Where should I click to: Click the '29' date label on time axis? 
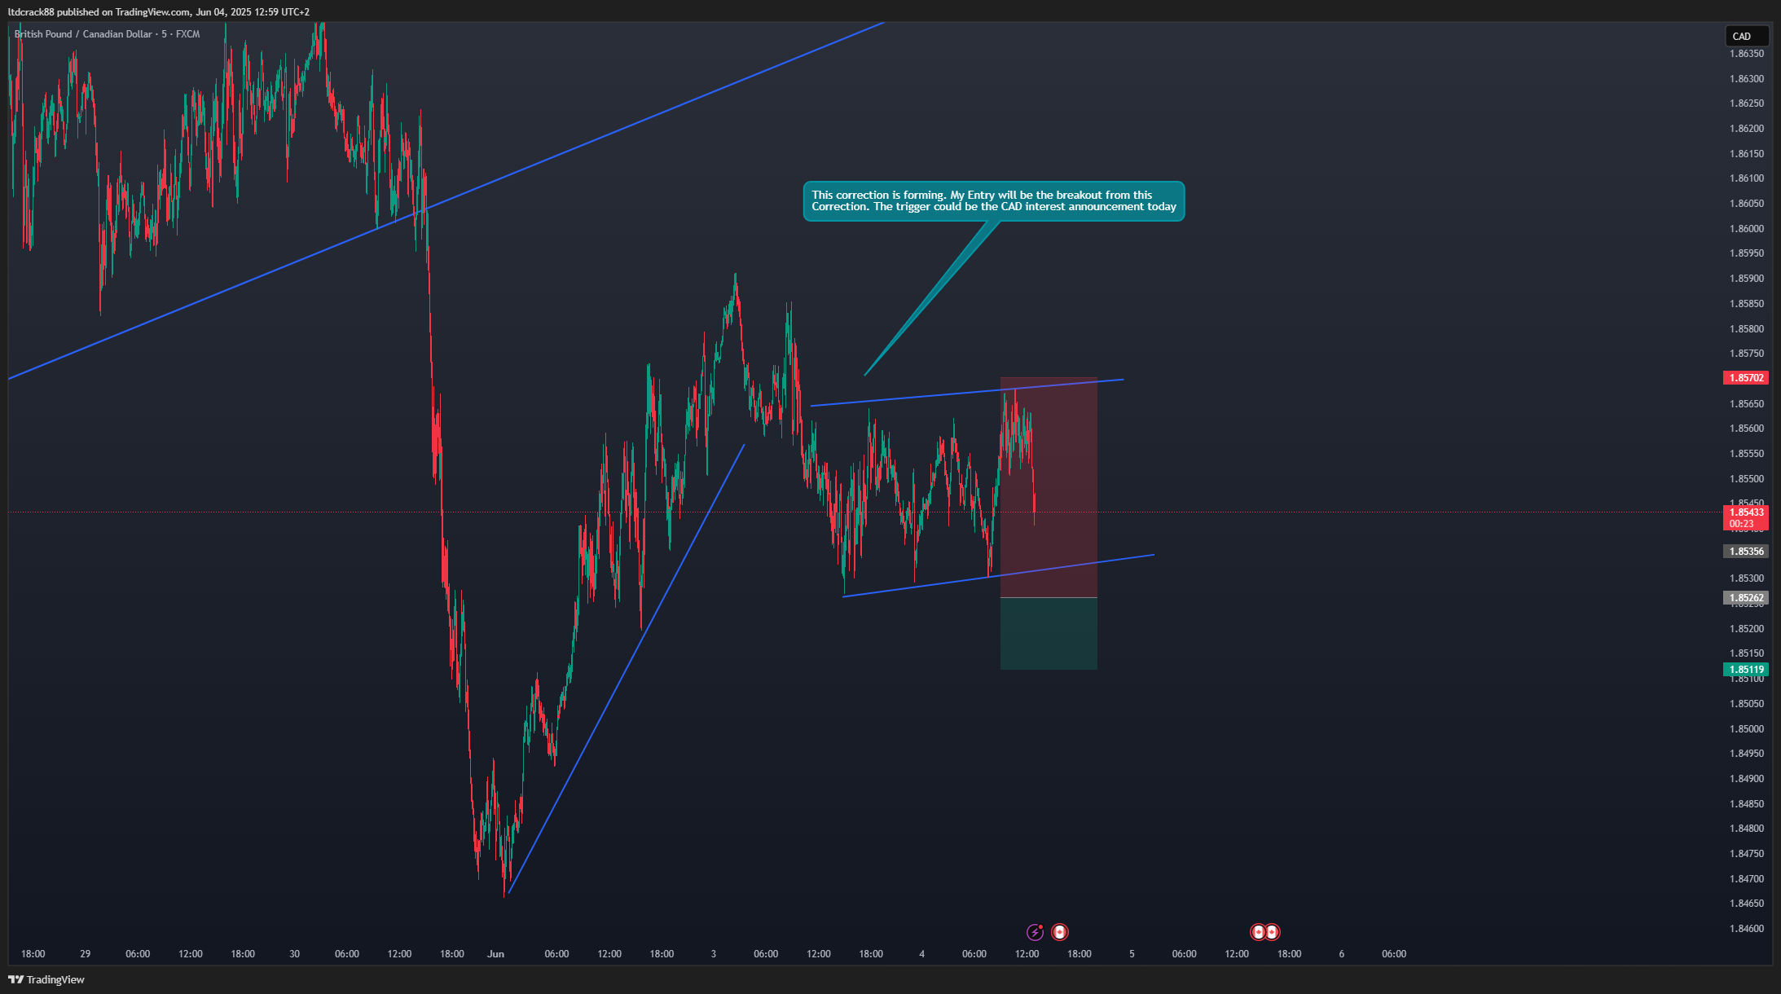tap(86, 954)
